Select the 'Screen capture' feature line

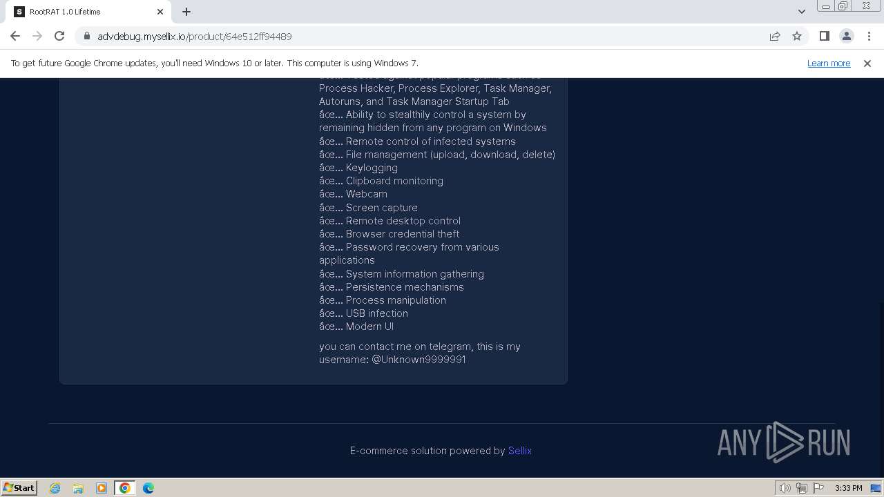click(x=368, y=208)
